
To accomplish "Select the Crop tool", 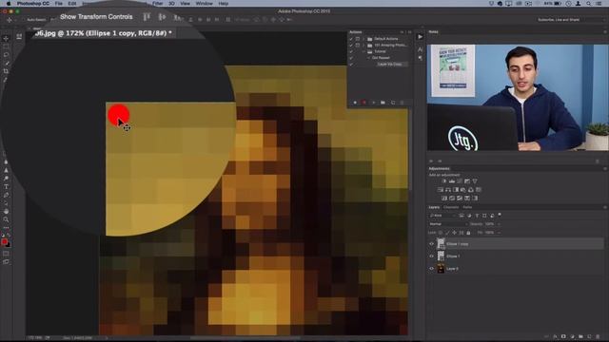I will [6, 71].
